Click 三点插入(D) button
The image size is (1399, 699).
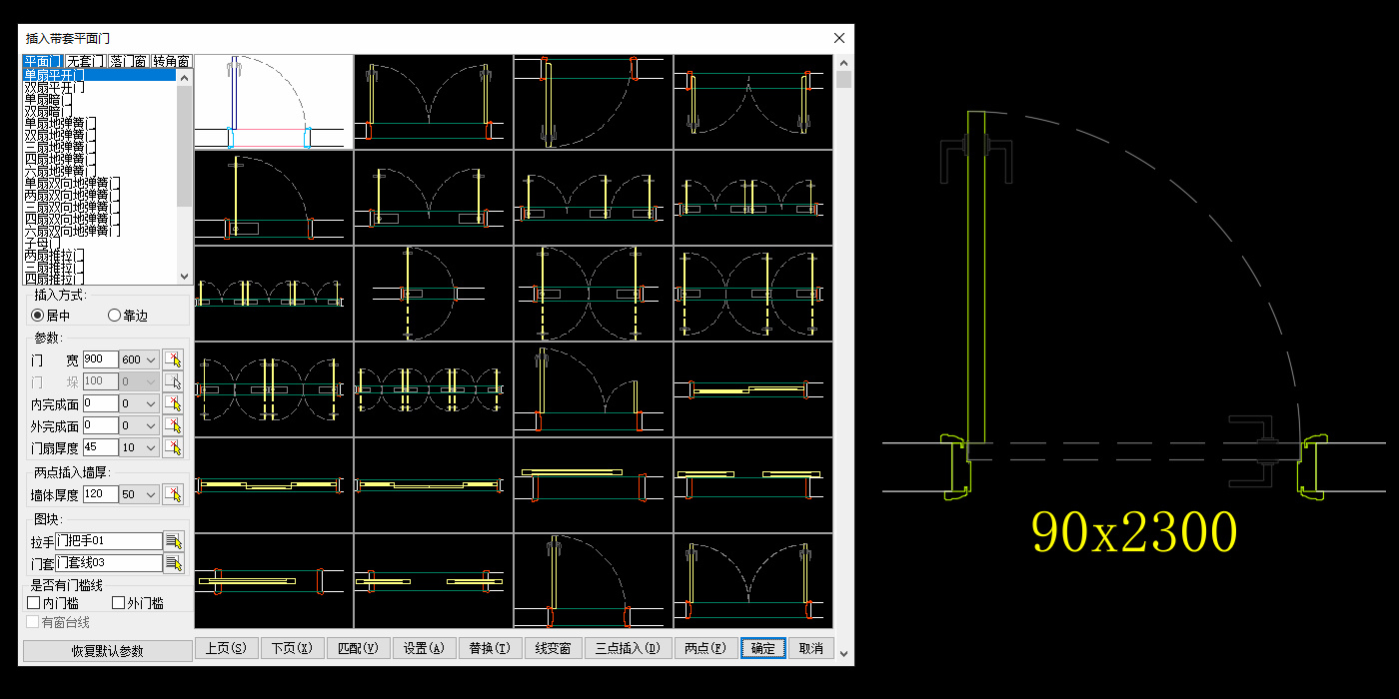click(628, 648)
